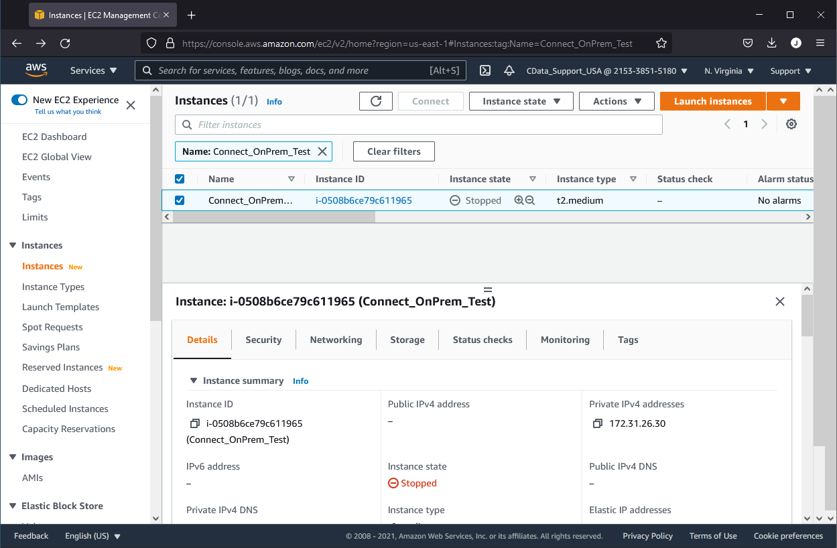This screenshot has height=548, width=837.
Task: Open the Services menu
Action: point(92,70)
